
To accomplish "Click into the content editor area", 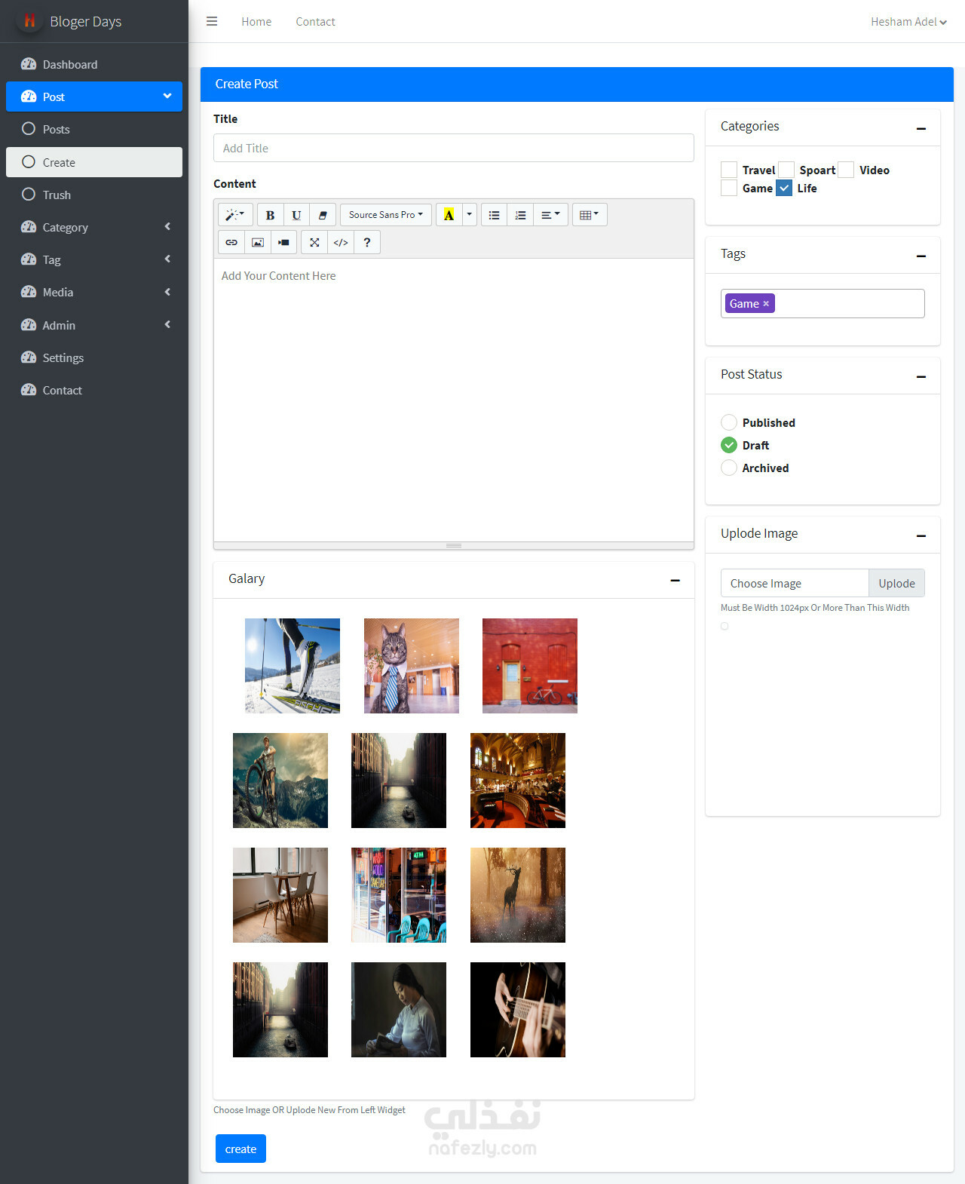I will pyautogui.click(x=454, y=400).
